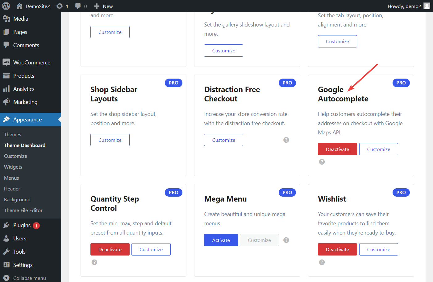The image size is (433, 282).
Task: Open Theme Dashboard submenu item
Action: point(25,145)
